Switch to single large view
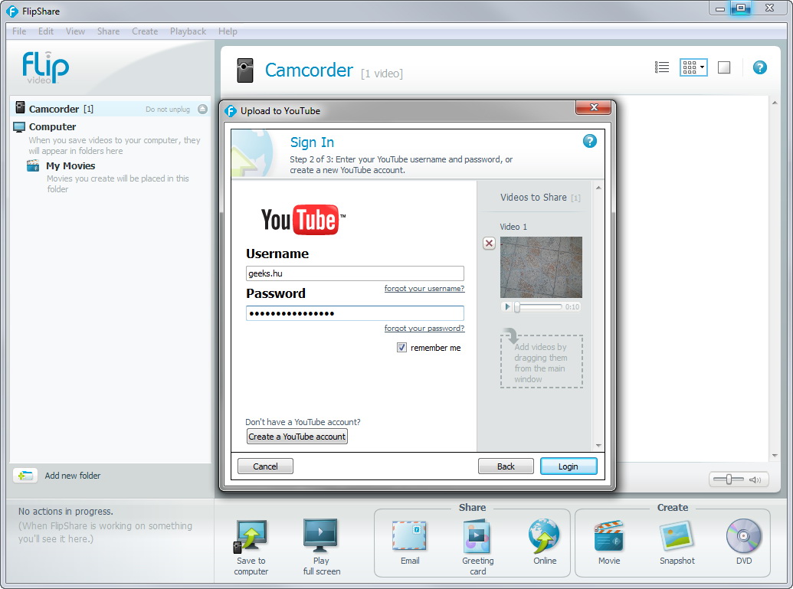This screenshot has width=793, height=589. coord(724,67)
